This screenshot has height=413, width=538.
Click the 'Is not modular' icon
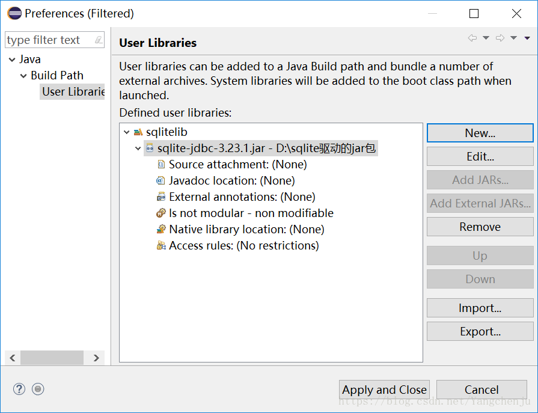[160, 213]
